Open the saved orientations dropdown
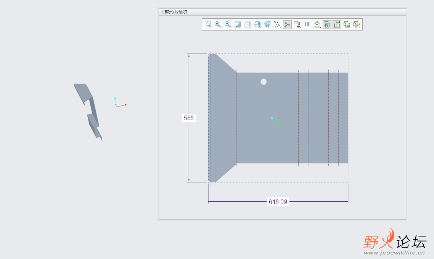 tap(258, 24)
